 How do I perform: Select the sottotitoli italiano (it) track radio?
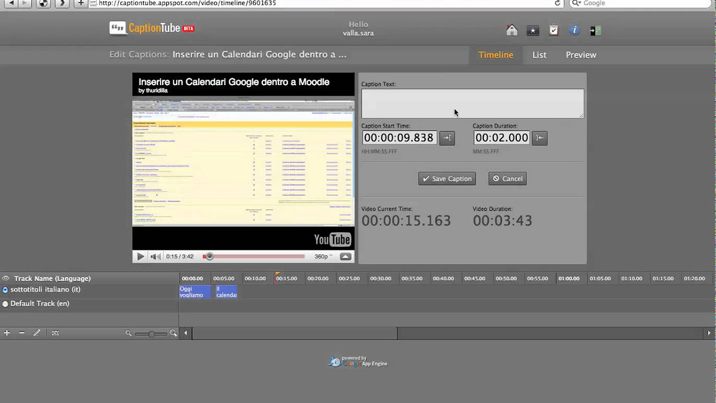[x=6, y=290]
